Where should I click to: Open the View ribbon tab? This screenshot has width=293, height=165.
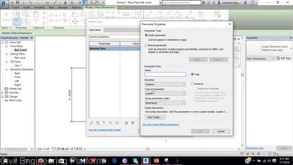point(51,7)
